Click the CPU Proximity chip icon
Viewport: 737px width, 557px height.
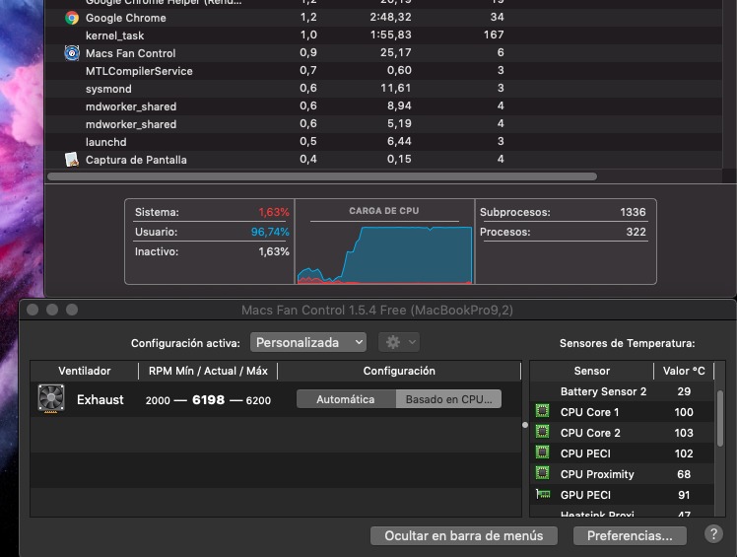[x=542, y=474]
